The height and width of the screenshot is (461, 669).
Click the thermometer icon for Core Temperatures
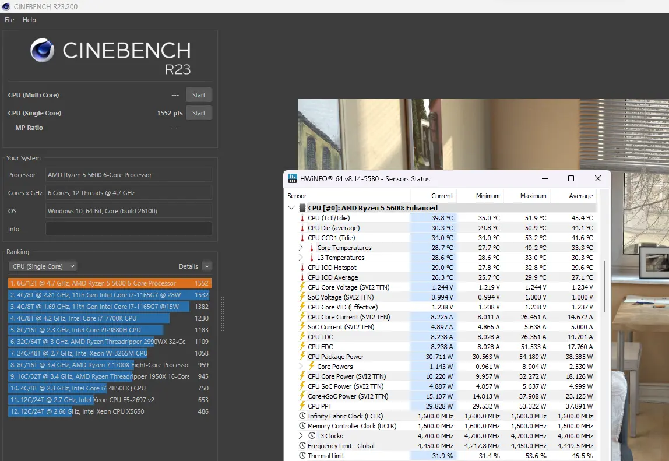pos(312,248)
